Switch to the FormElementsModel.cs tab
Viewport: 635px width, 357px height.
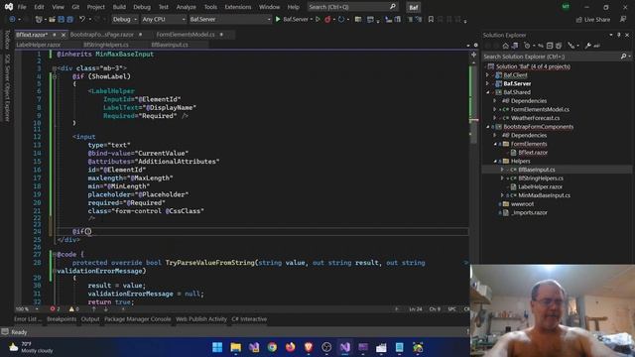(186, 35)
